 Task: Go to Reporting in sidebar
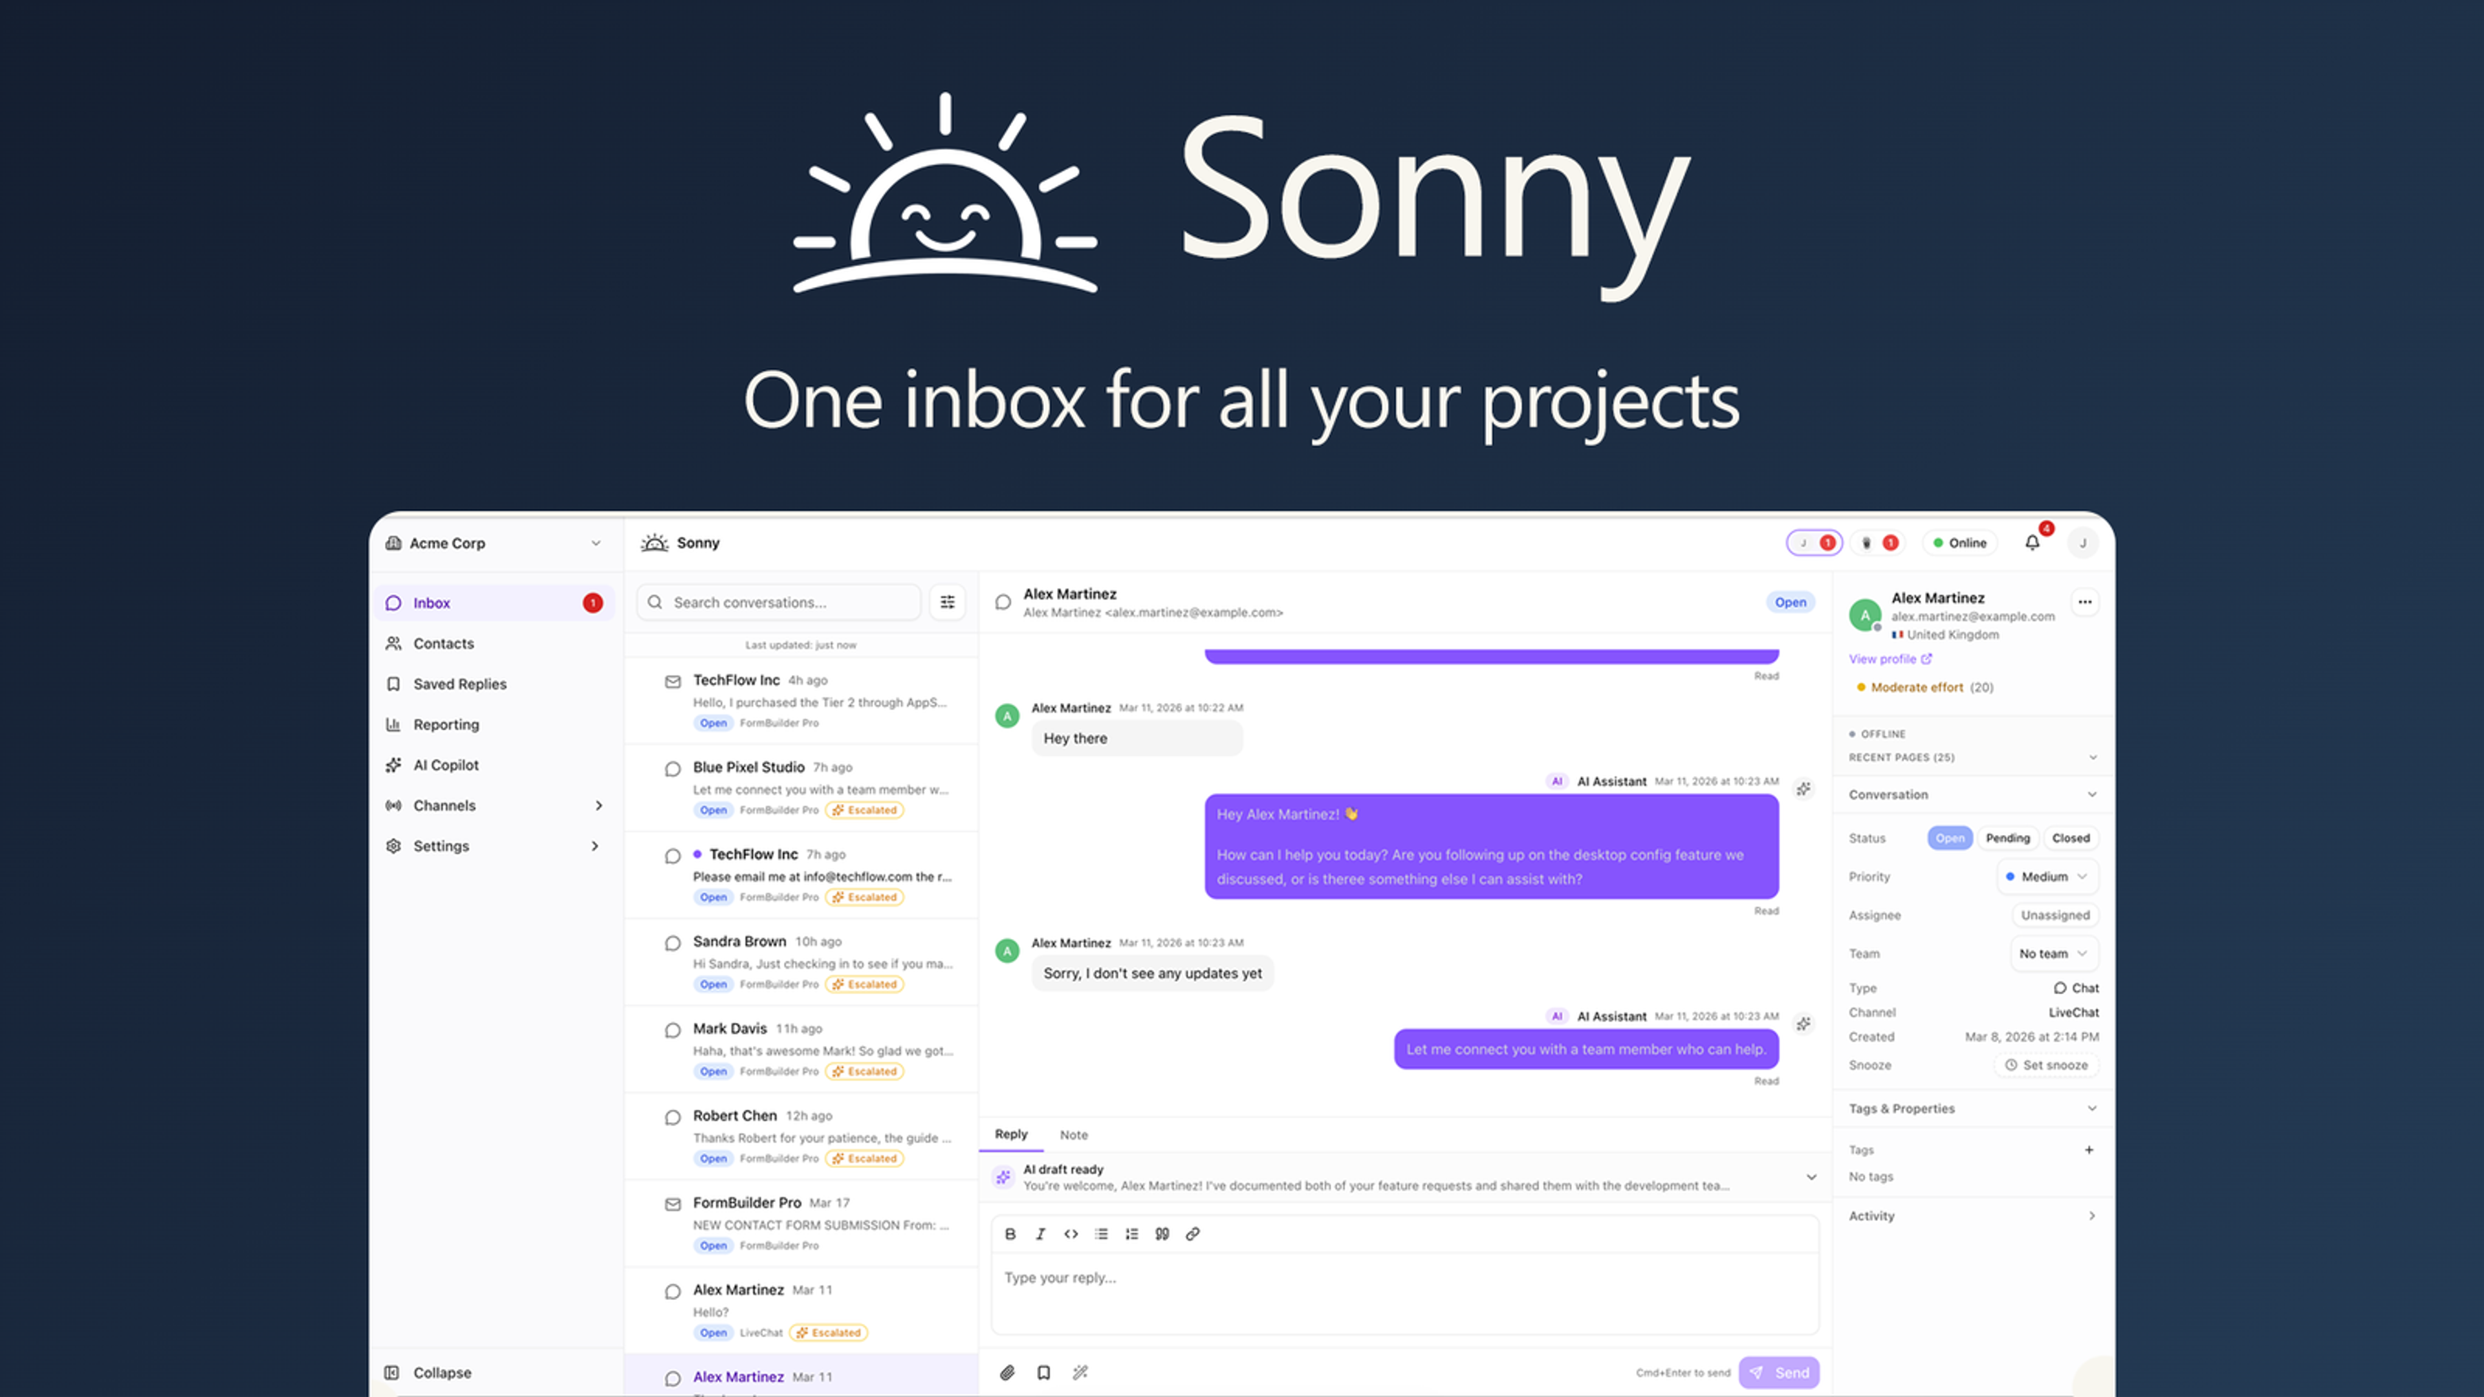(x=495, y=725)
